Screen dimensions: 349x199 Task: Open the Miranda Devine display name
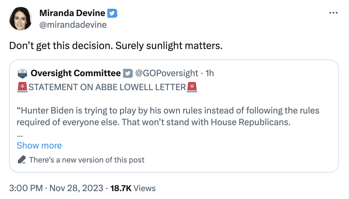click(x=72, y=13)
